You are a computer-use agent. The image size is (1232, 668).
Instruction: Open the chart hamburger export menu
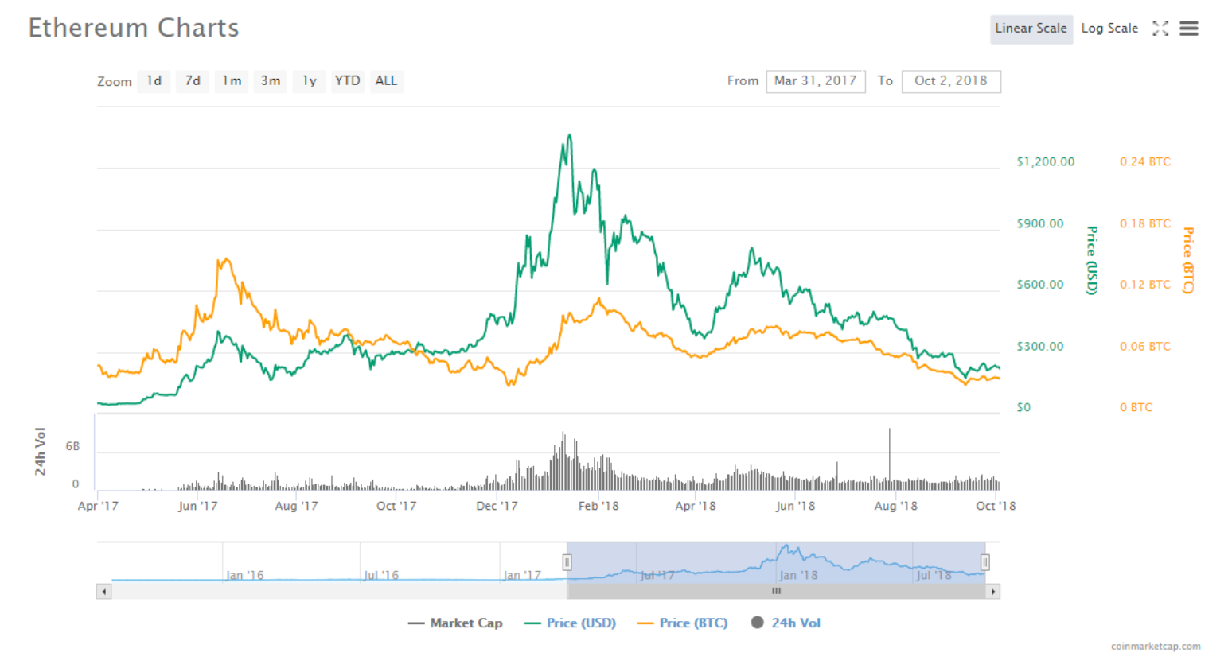pyautogui.click(x=1189, y=28)
